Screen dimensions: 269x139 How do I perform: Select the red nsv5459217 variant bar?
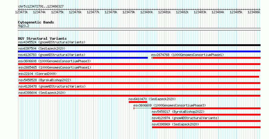pyautogui.click(x=206, y=115)
